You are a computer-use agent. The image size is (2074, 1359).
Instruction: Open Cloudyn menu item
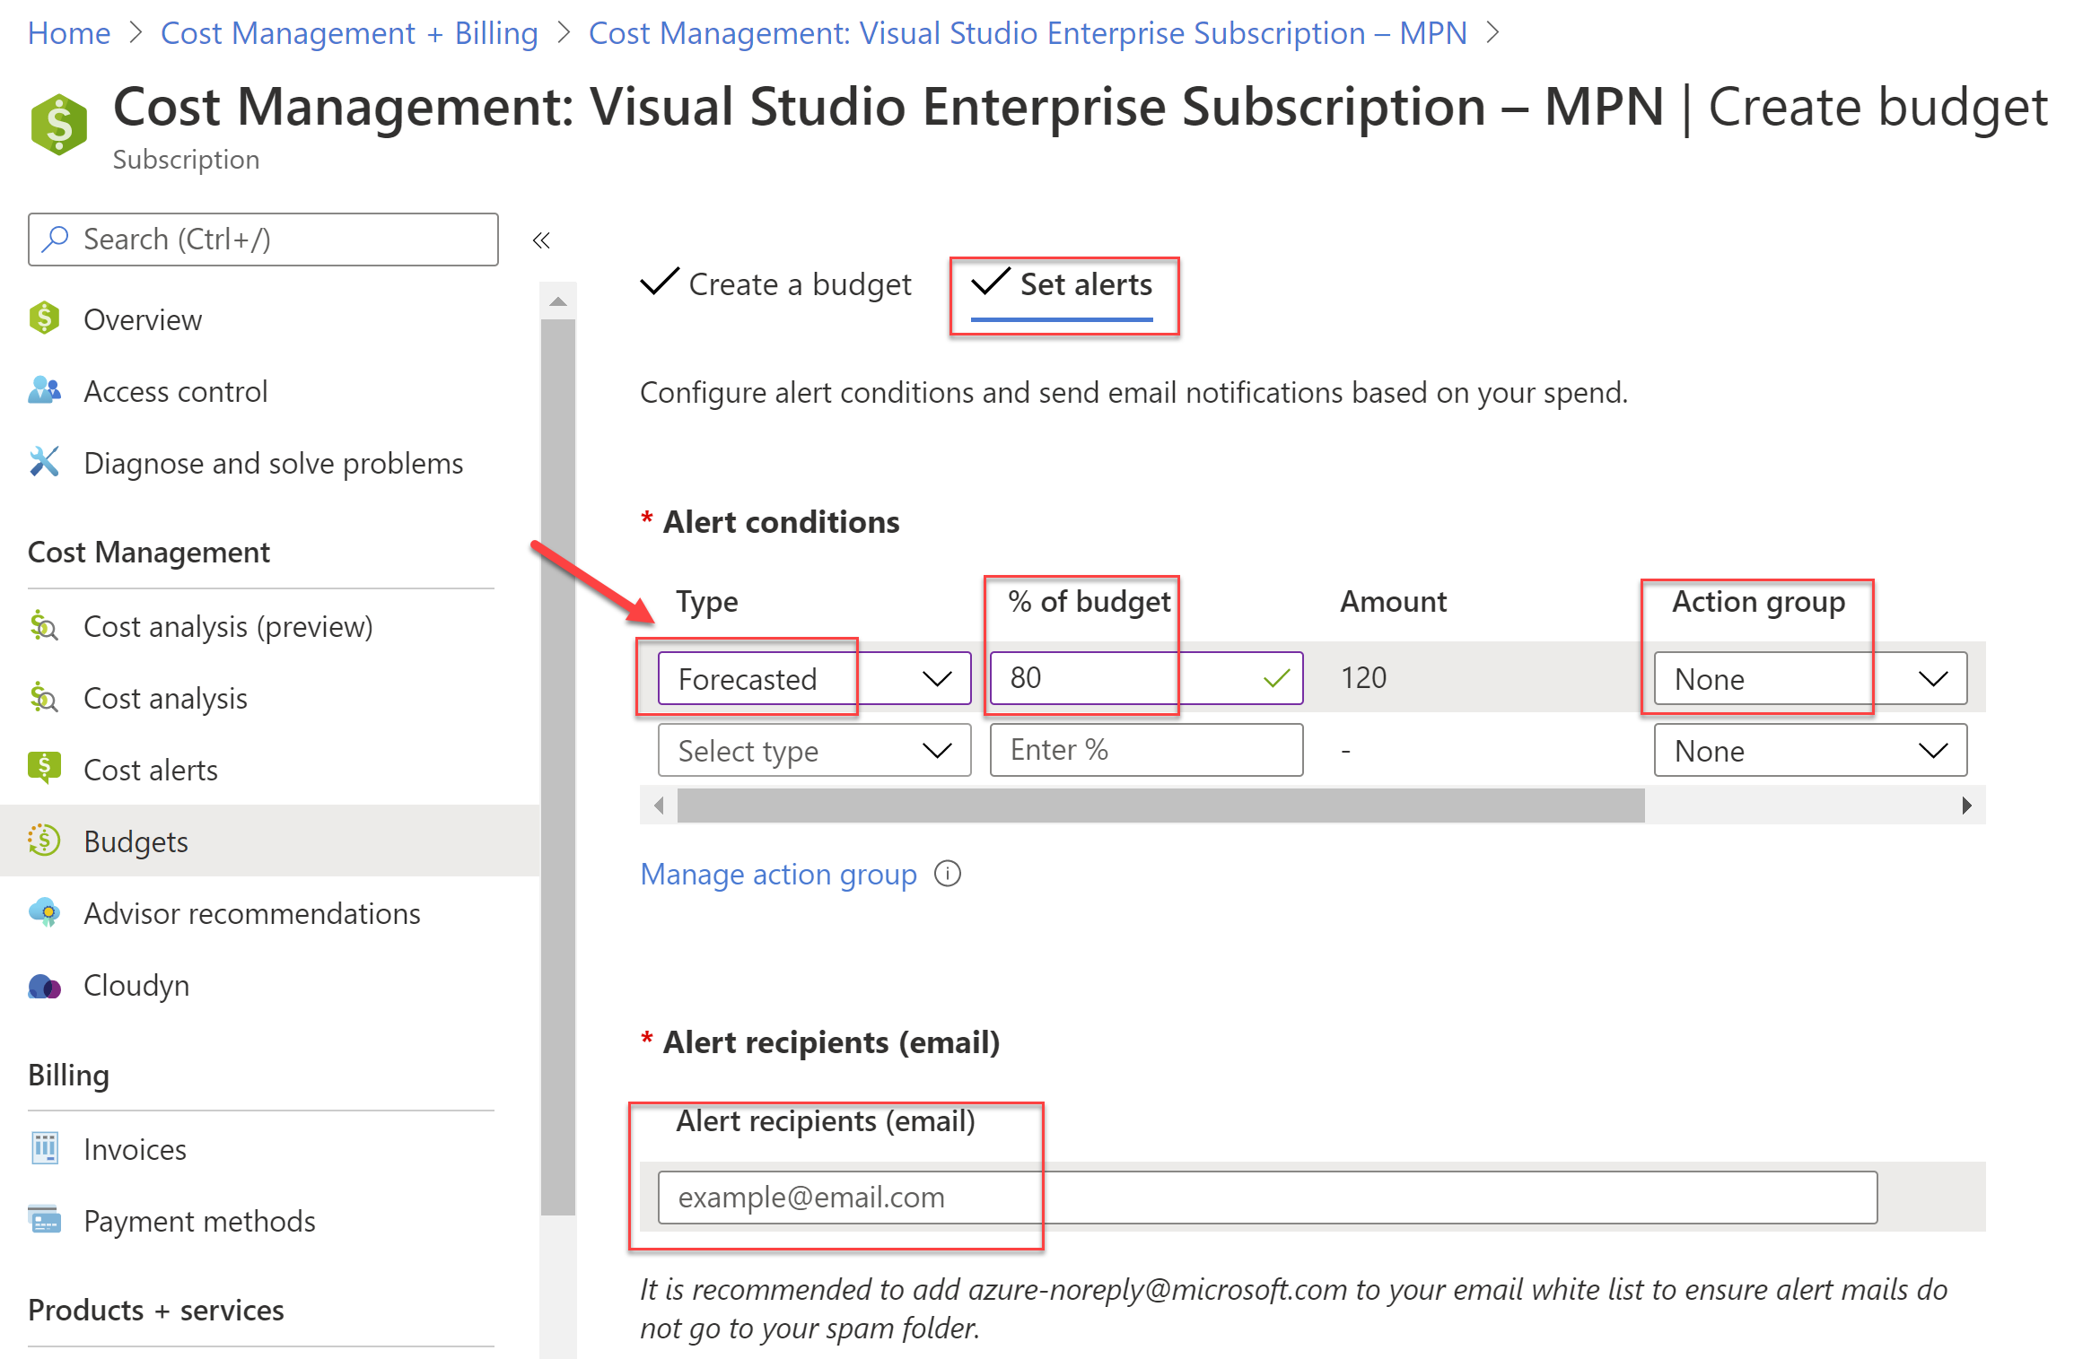point(136,985)
